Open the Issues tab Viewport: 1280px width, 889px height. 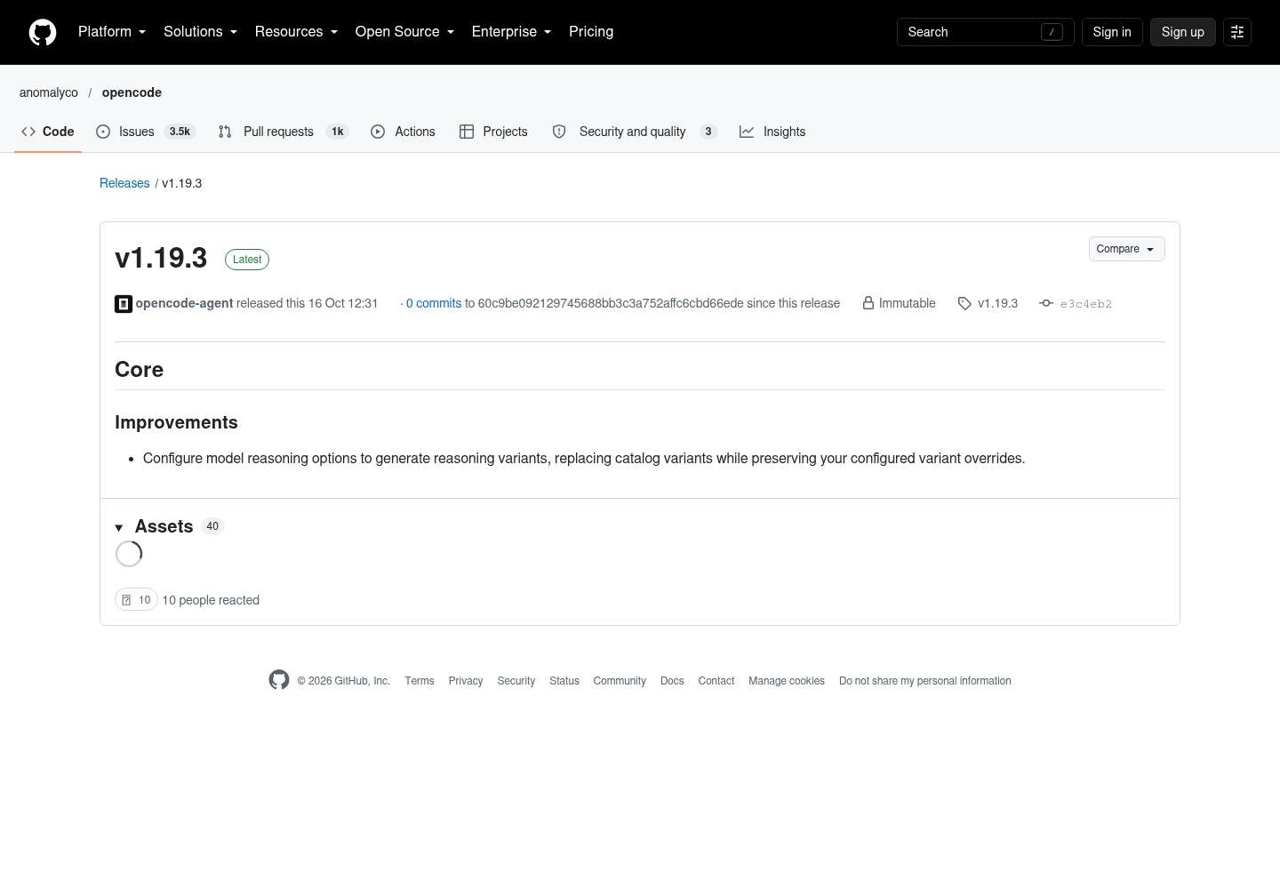146,132
